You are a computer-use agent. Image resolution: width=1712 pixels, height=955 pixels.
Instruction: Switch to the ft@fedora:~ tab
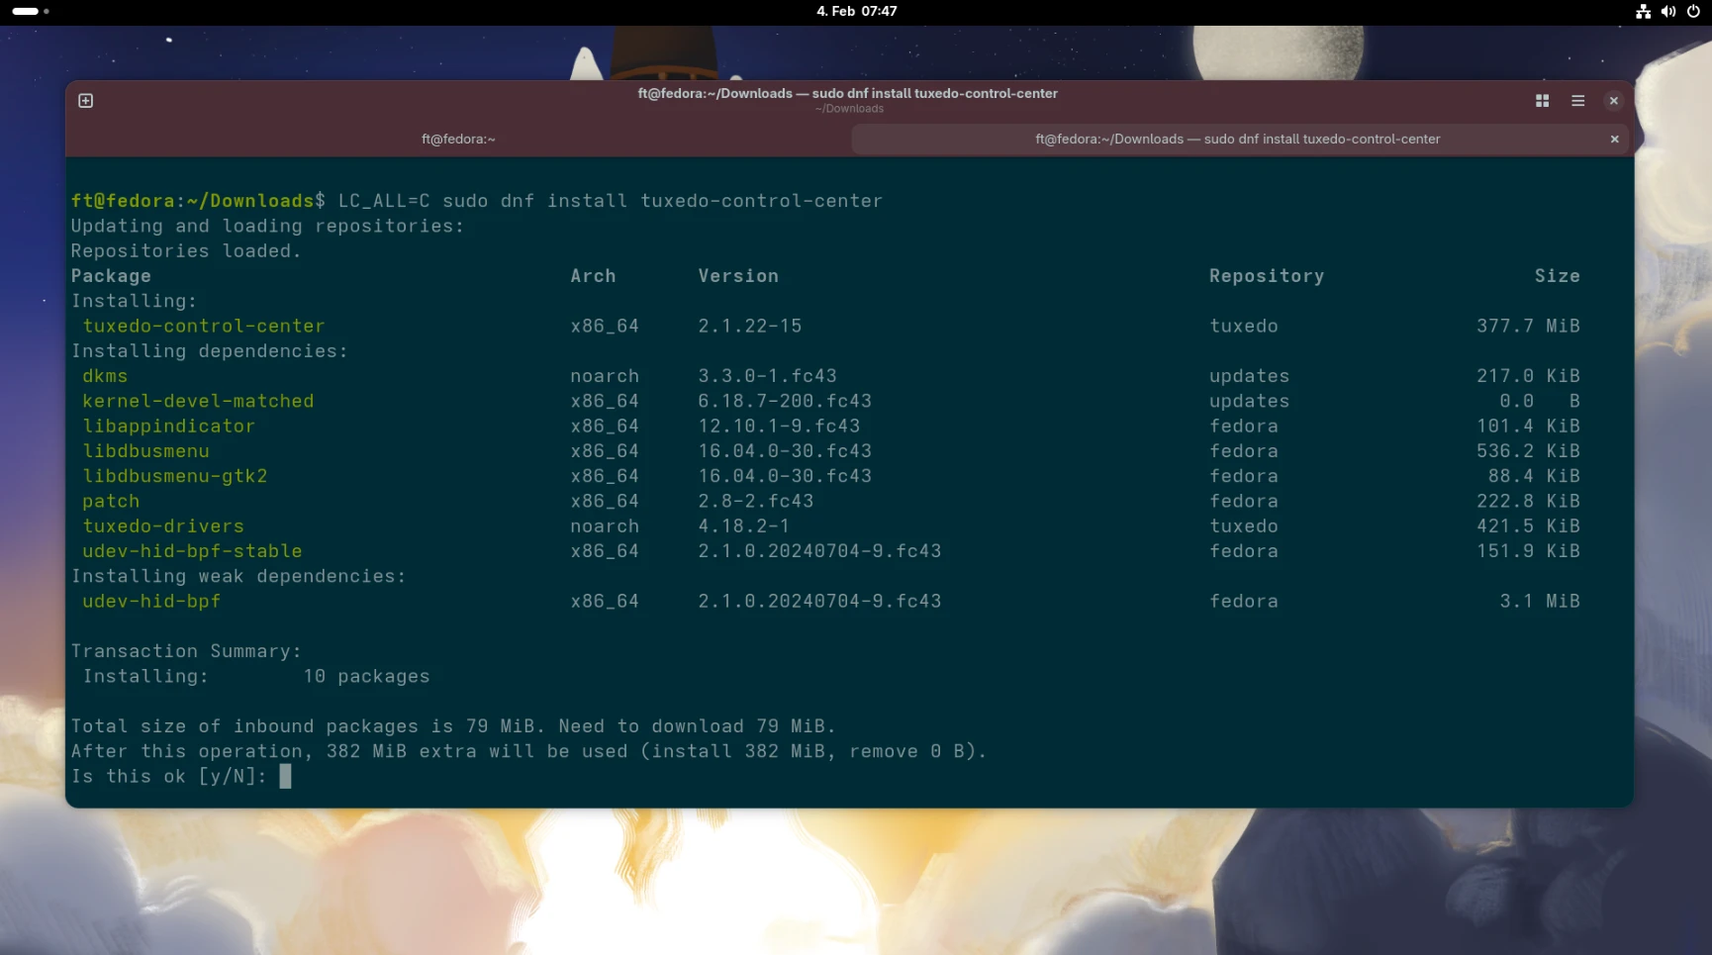click(458, 140)
